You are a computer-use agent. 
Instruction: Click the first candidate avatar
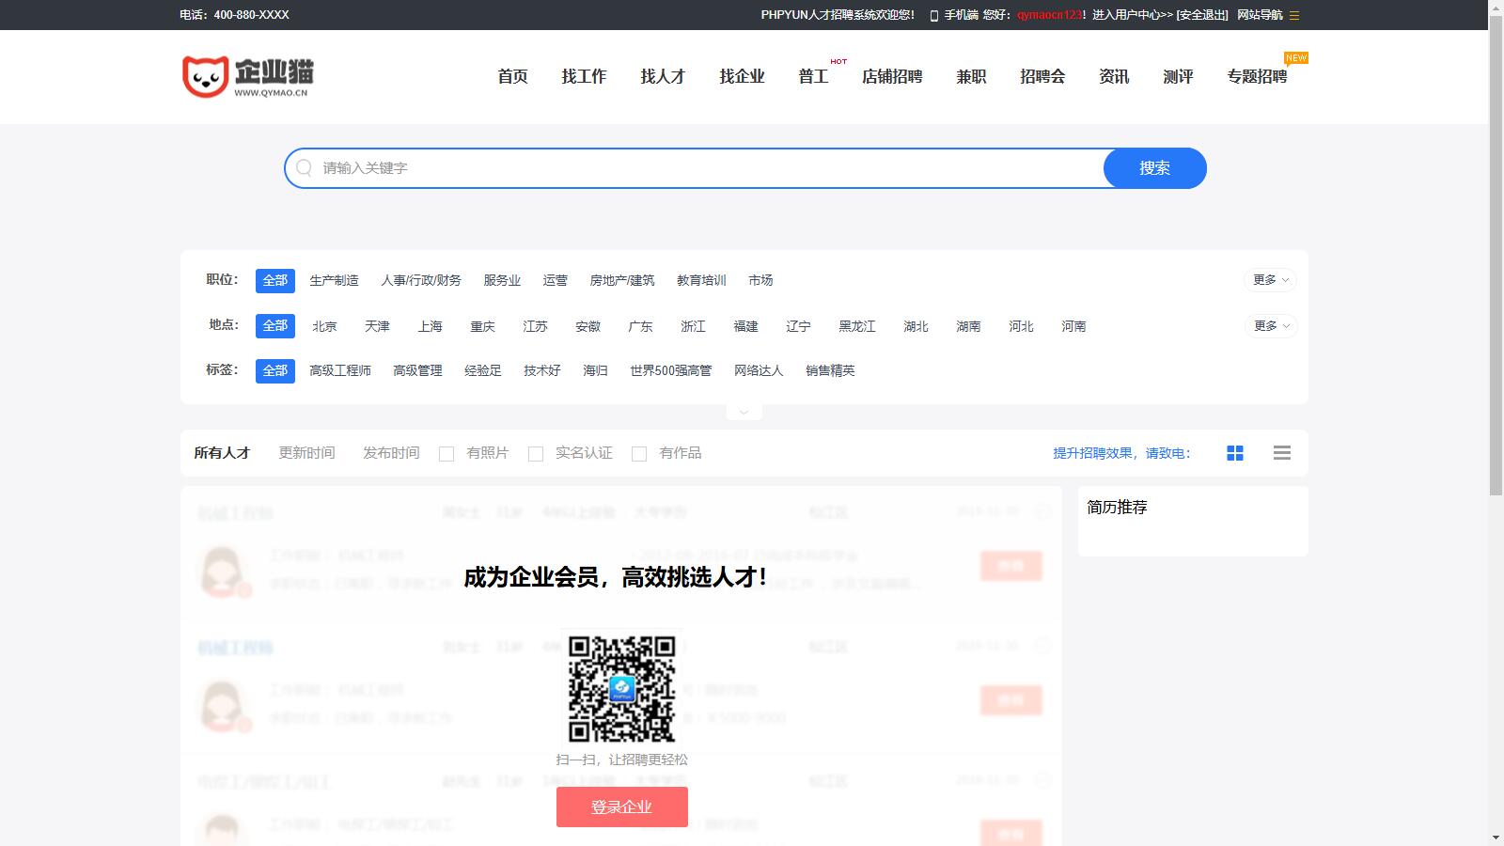tap(224, 571)
